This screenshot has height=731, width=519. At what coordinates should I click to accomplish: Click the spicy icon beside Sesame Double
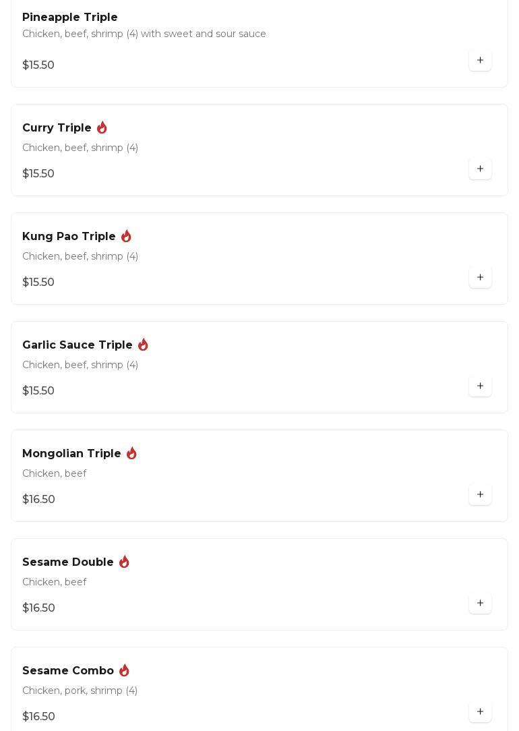pyautogui.click(x=124, y=562)
